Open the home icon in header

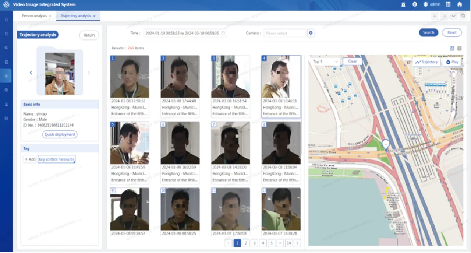coord(460,4)
